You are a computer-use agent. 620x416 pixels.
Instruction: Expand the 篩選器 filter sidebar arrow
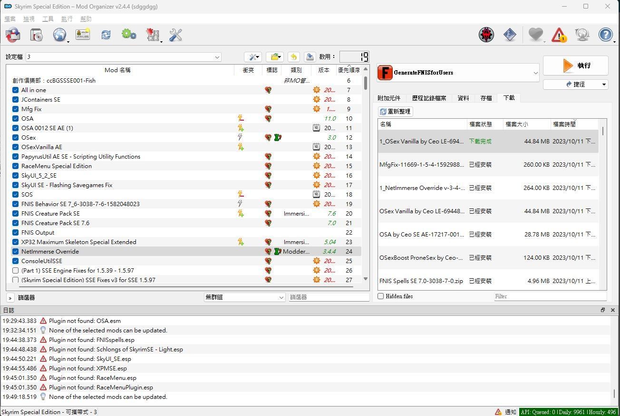(10, 298)
